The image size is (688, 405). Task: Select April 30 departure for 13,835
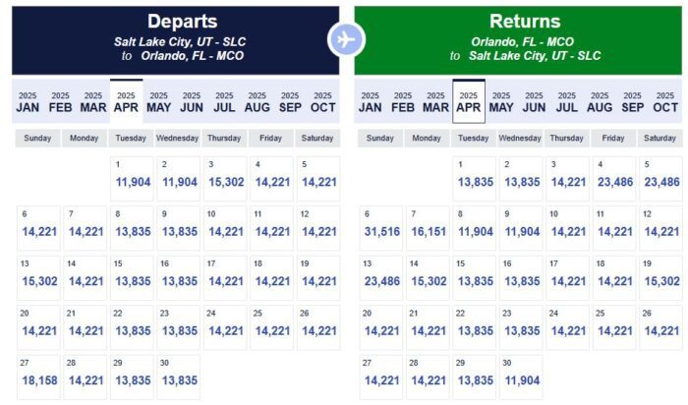tap(178, 375)
